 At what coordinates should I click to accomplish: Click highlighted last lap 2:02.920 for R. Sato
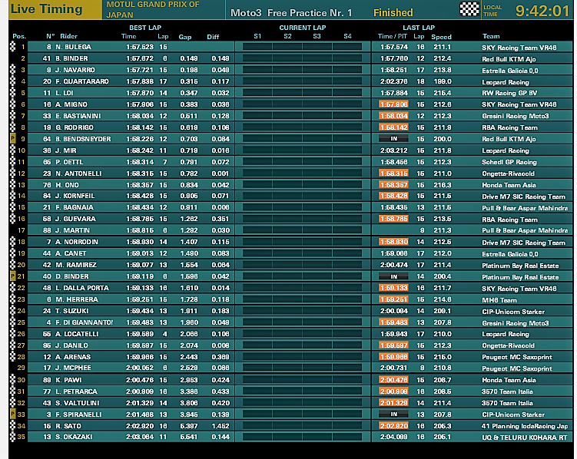click(x=393, y=426)
